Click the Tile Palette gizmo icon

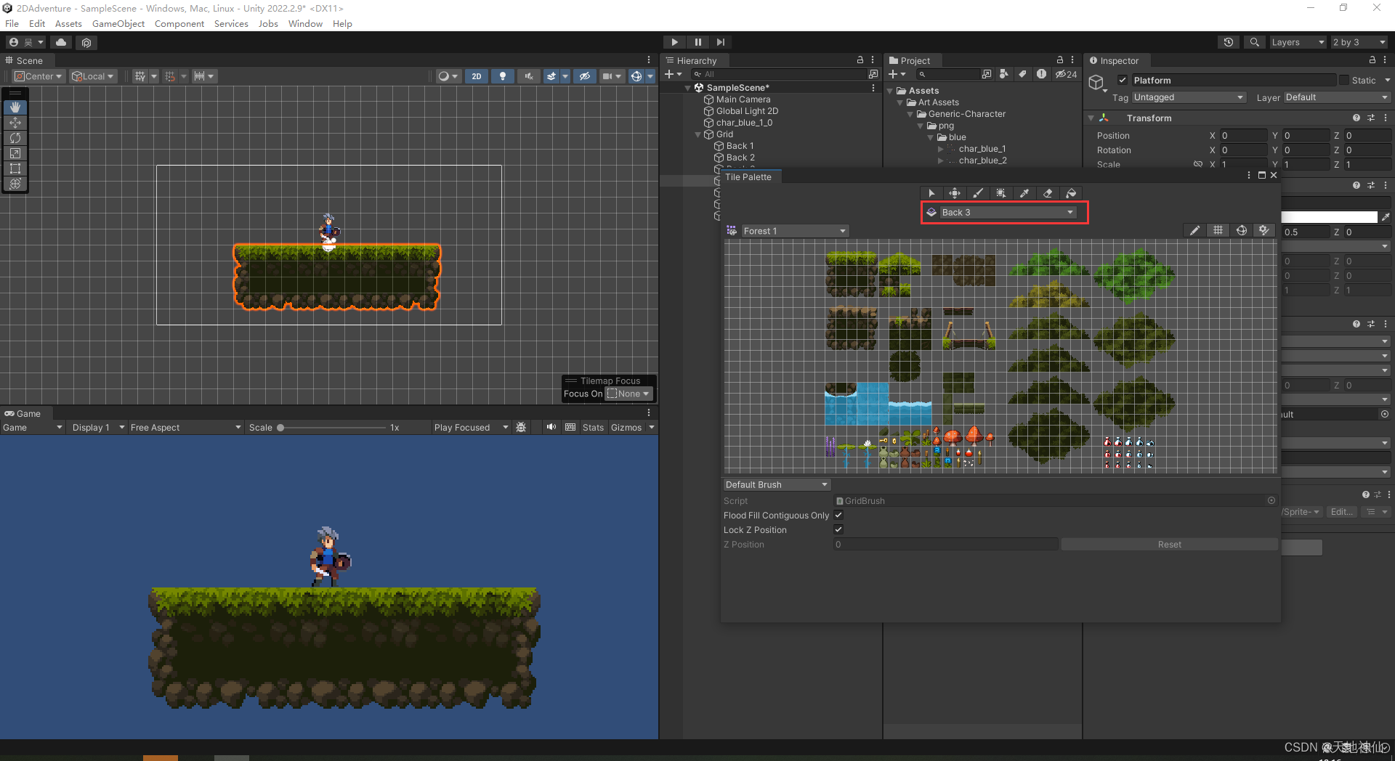pos(1242,231)
